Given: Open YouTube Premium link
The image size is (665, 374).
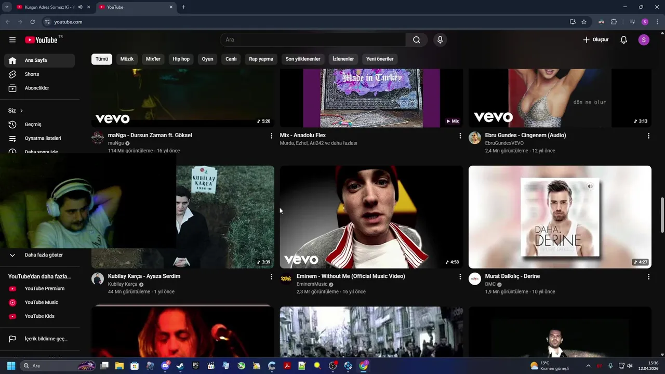Looking at the screenshot, I should (39, 289).
